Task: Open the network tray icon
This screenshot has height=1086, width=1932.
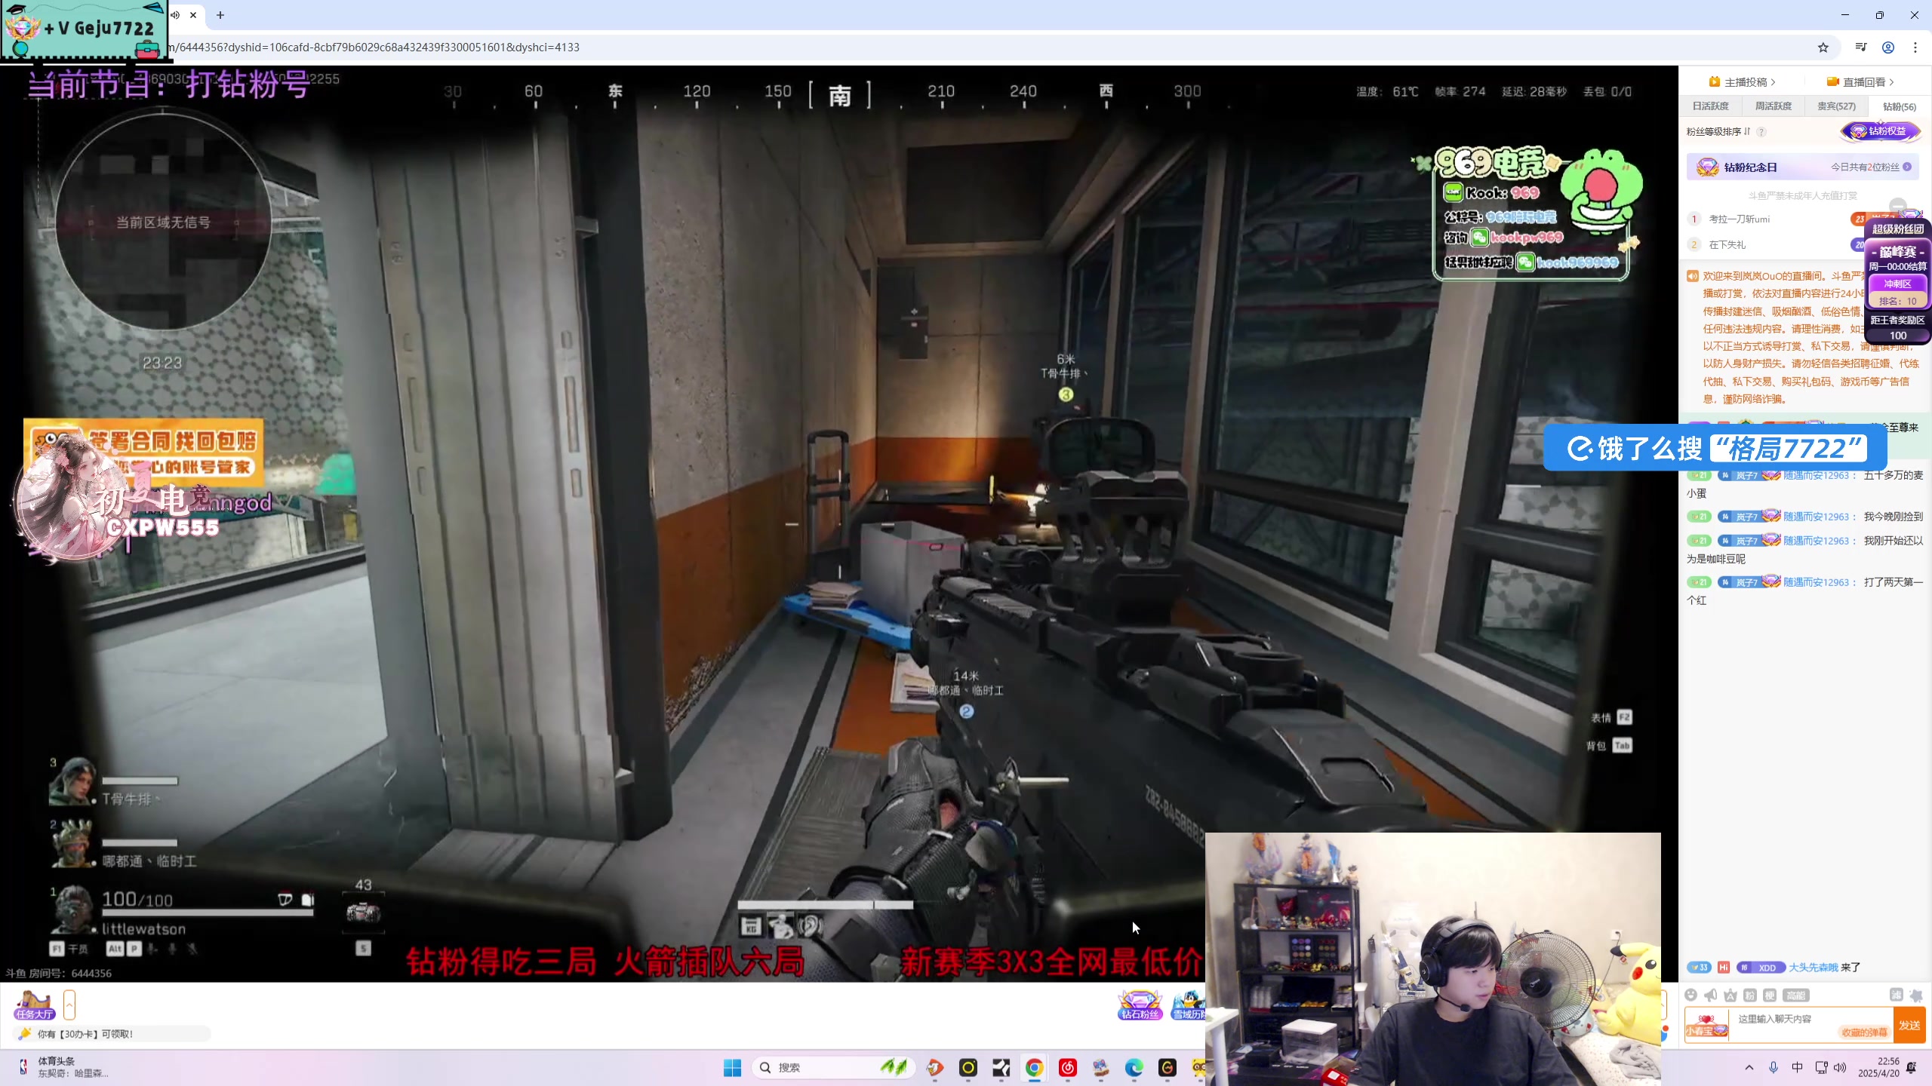Action: [1820, 1067]
